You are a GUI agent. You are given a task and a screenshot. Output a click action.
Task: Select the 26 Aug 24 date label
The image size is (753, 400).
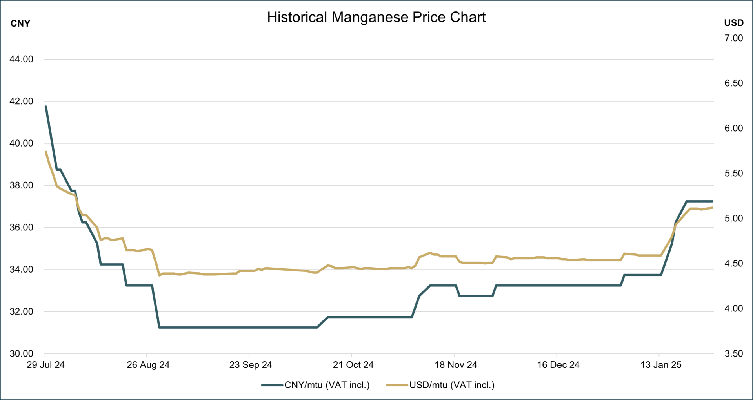pyautogui.click(x=148, y=365)
